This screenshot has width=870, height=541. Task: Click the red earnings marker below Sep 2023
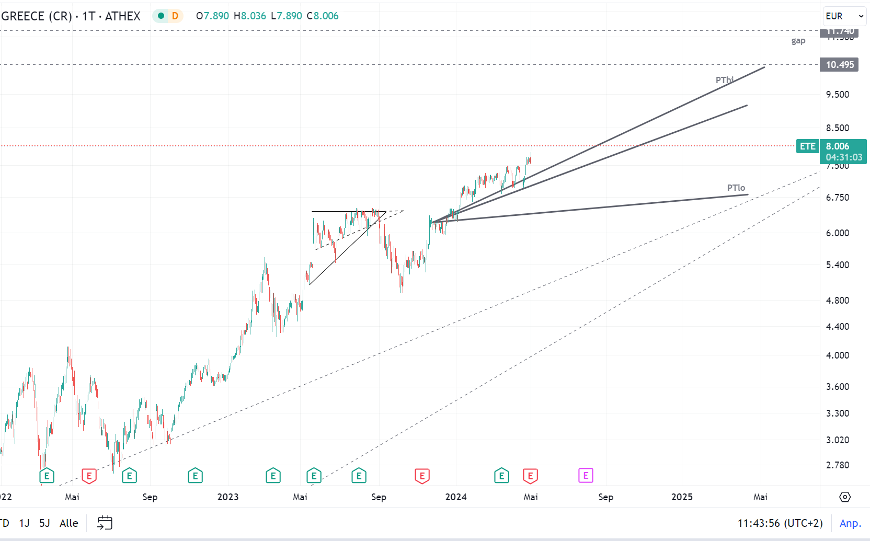(422, 476)
